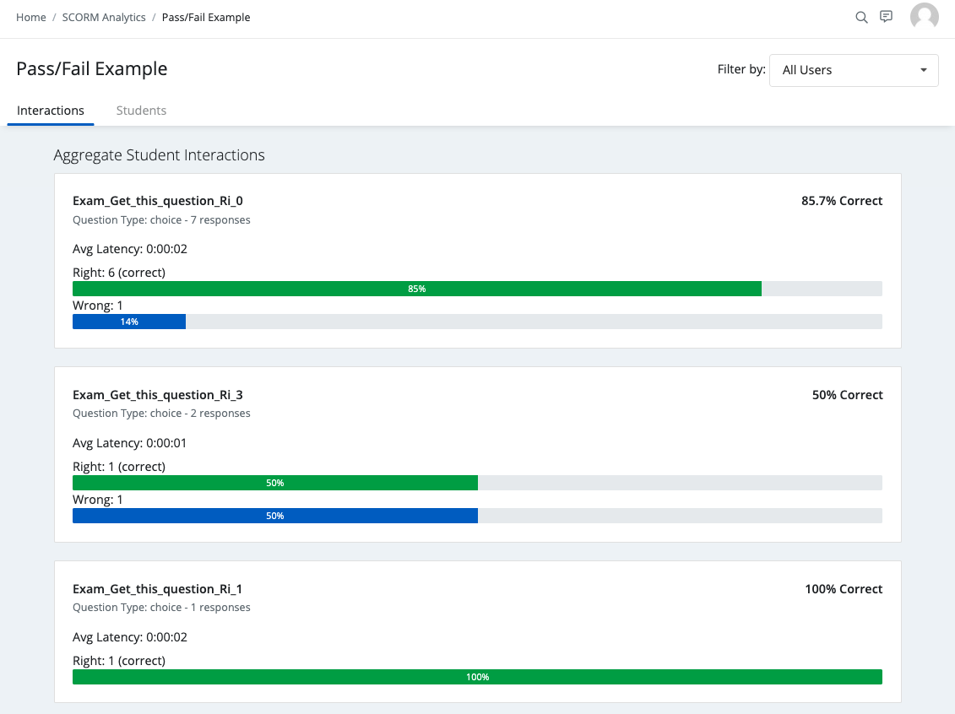The height and width of the screenshot is (714, 955).
Task: Click the 100% green progress bar
Action: click(478, 677)
